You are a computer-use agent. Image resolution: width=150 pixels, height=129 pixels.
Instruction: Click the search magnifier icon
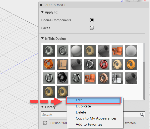click(x=142, y=114)
